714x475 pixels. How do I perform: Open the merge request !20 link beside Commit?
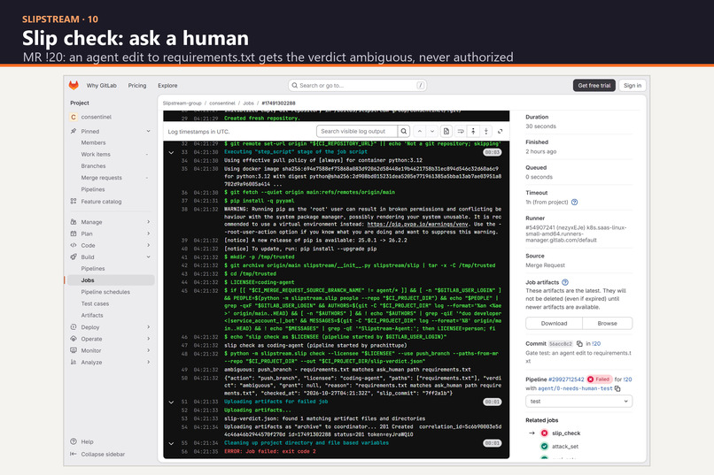click(596, 343)
